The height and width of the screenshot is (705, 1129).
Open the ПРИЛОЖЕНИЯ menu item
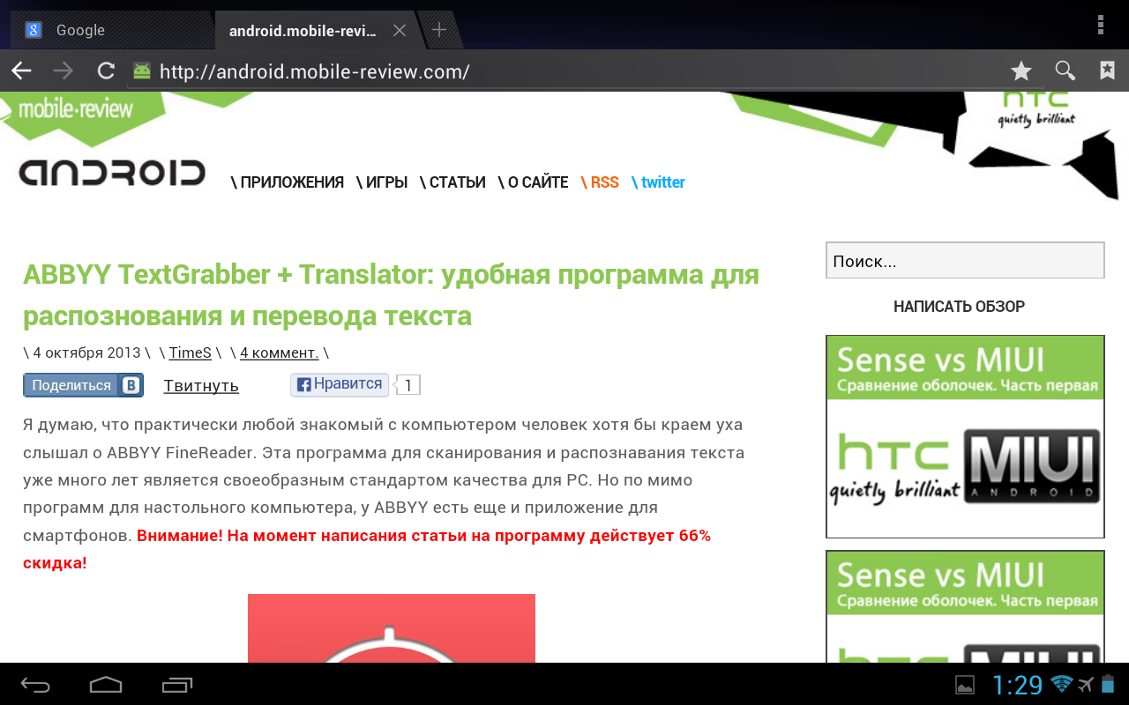click(x=288, y=182)
